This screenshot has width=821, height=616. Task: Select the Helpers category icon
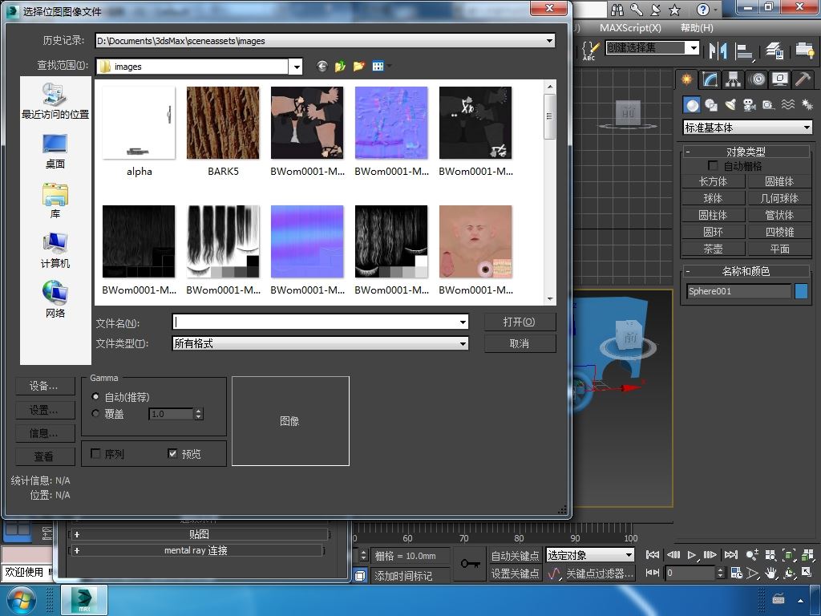pyautogui.click(x=768, y=105)
